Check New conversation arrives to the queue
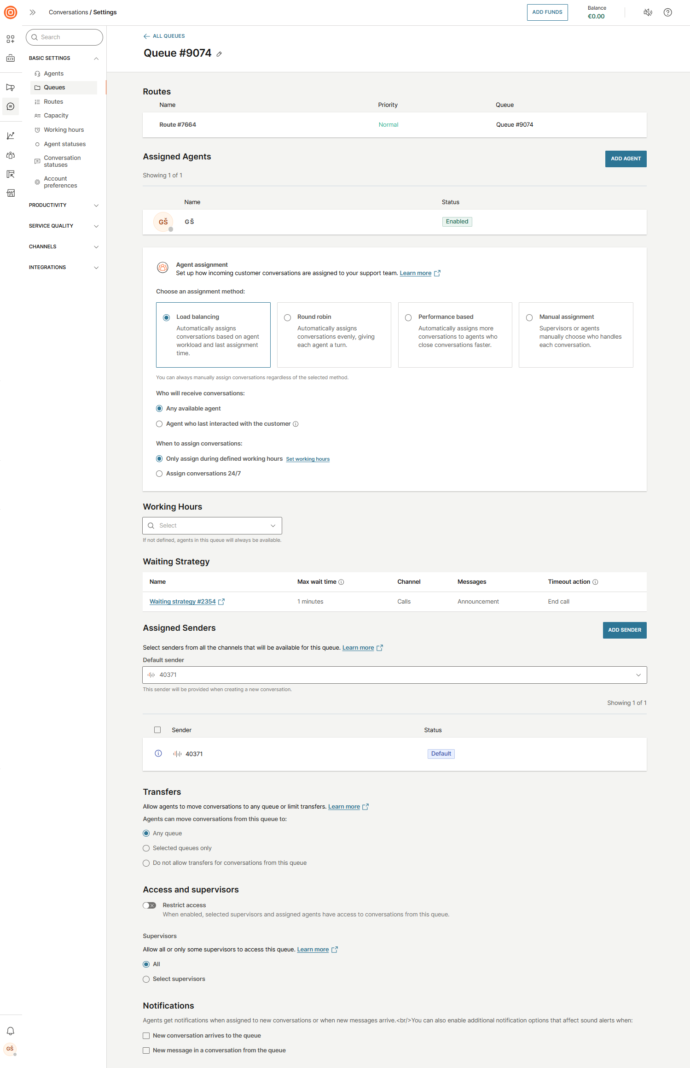Image resolution: width=690 pixels, height=1068 pixels. (x=146, y=1036)
